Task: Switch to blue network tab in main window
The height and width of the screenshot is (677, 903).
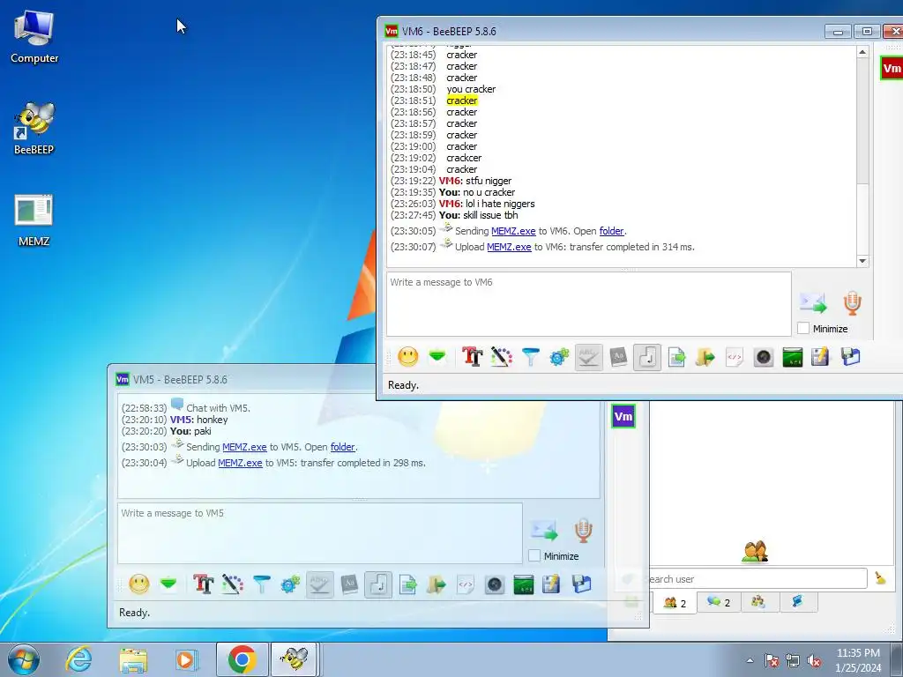Action: 797,602
